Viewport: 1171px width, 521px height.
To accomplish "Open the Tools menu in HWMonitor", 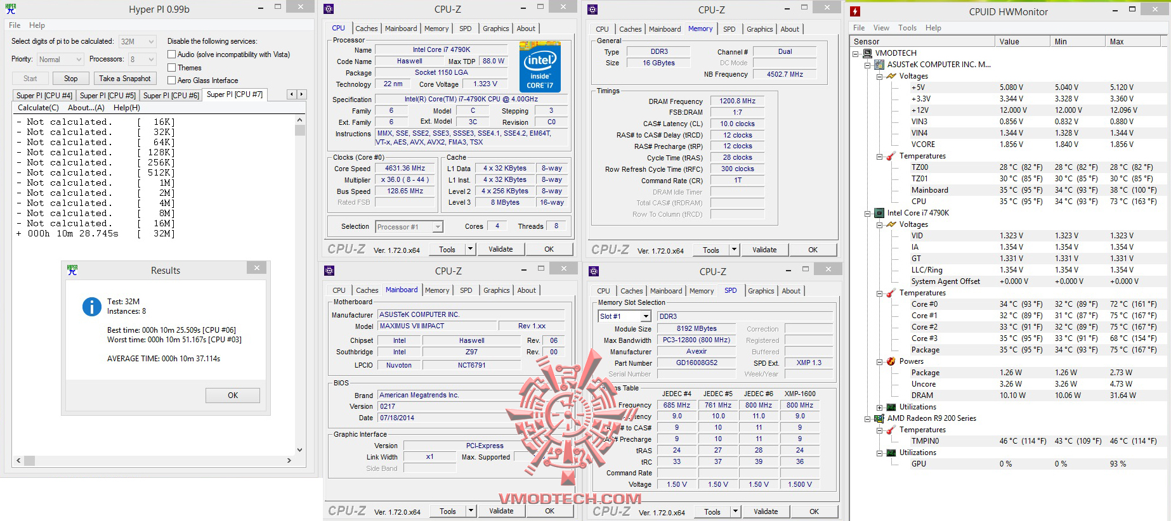I will click(907, 28).
